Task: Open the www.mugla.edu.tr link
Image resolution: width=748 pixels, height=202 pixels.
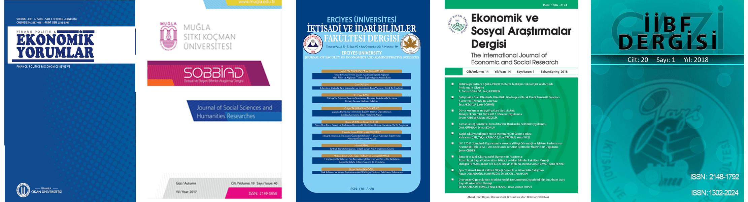Action: pyautogui.click(x=257, y=2)
